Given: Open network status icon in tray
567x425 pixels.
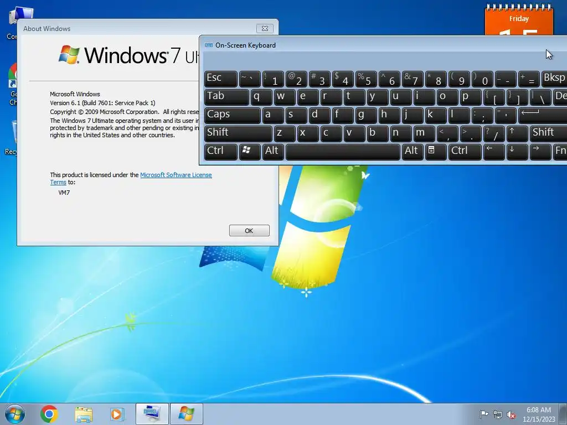Looking at the screenshot, I should click(x=498, y=414).
